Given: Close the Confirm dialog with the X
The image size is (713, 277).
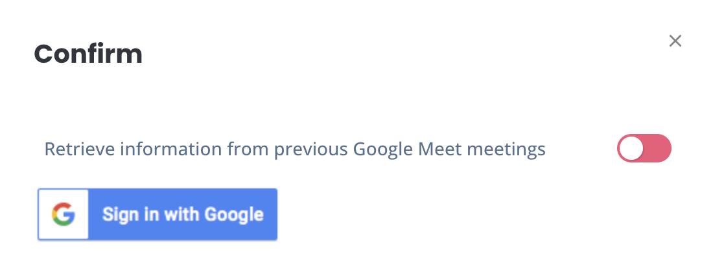Looking at the screenshot, I should click(x=675, y=41).
